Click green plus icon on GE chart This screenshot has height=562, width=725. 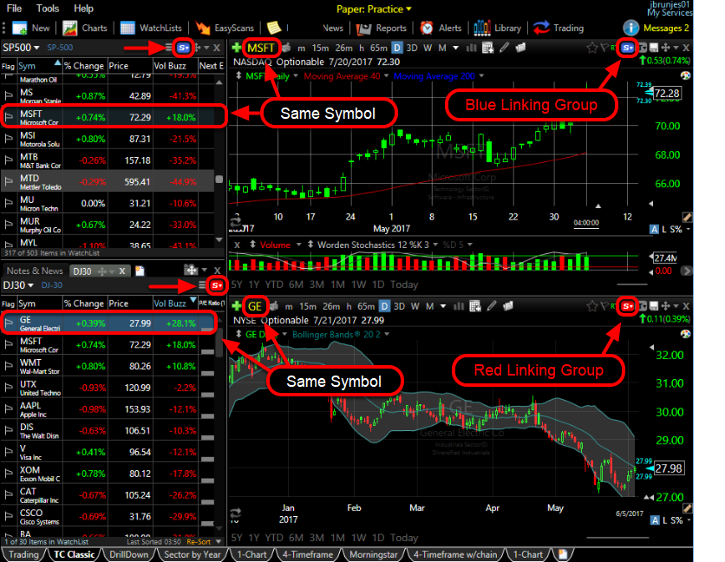click(236, 306)
